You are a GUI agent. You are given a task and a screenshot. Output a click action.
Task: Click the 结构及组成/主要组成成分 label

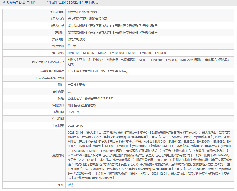[48, 62]
